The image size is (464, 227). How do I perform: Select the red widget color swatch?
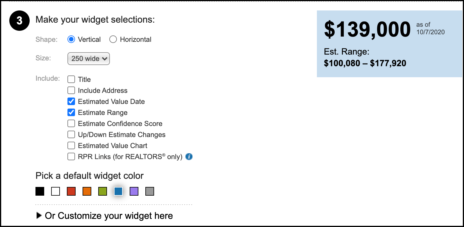pos(71,191)
